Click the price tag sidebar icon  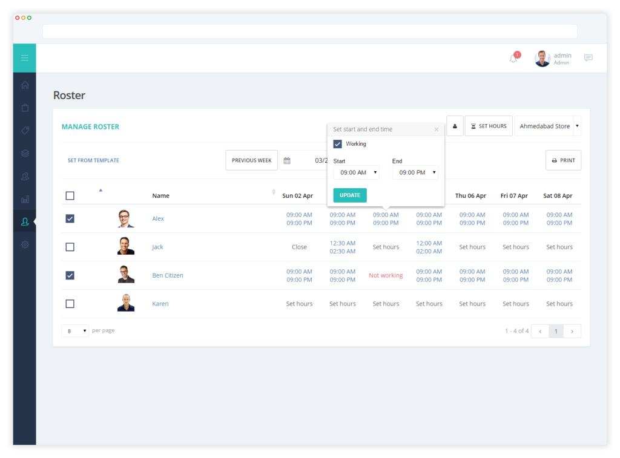(x=25, y=131)
